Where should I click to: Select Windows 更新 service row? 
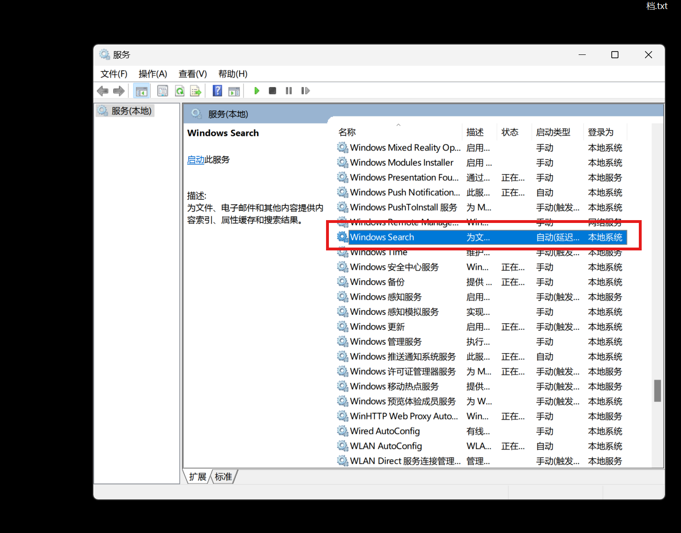481,327
